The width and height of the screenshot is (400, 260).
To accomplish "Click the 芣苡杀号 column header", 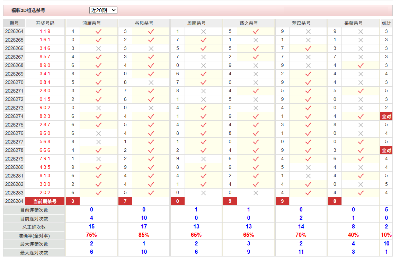I will (301, 23).
